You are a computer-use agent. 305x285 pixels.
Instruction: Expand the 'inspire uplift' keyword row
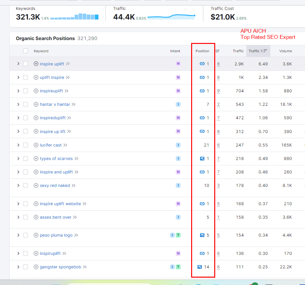pos(18,64)
